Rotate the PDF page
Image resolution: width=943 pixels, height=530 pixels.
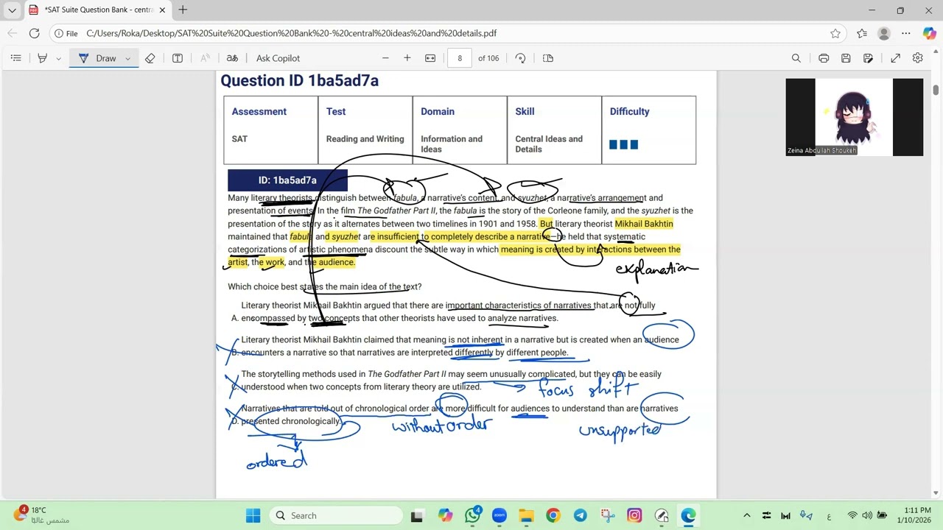[x=521, y=58]
